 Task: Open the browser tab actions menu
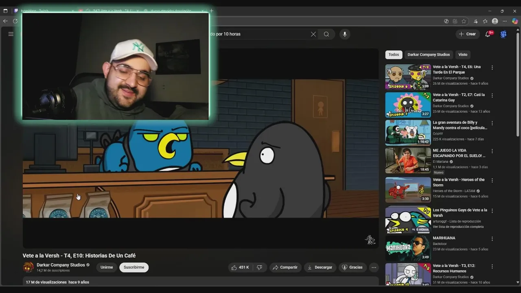(x=5, y=11)
